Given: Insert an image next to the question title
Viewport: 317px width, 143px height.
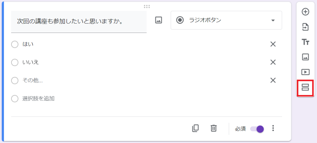Looking at the screenshot, I should coord(158,20).
